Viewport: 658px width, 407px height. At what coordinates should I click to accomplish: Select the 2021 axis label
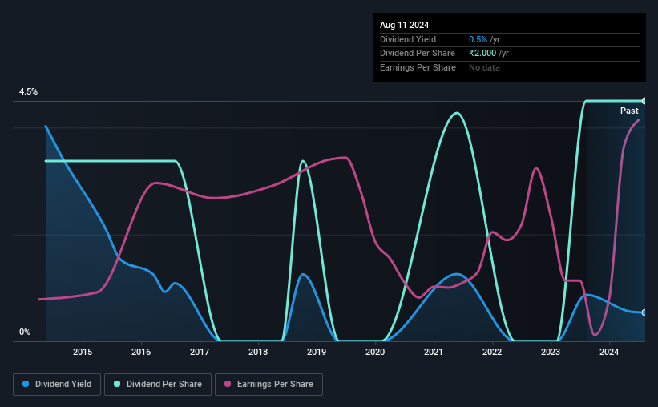(x=434, y=352)
